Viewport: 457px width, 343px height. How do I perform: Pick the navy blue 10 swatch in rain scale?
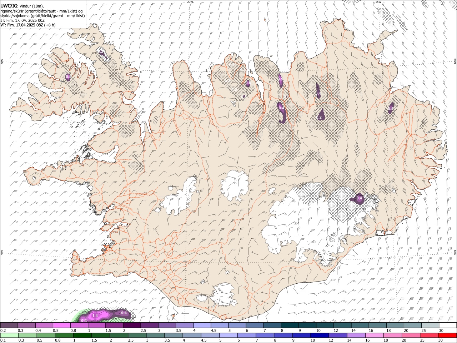(320, 335)
